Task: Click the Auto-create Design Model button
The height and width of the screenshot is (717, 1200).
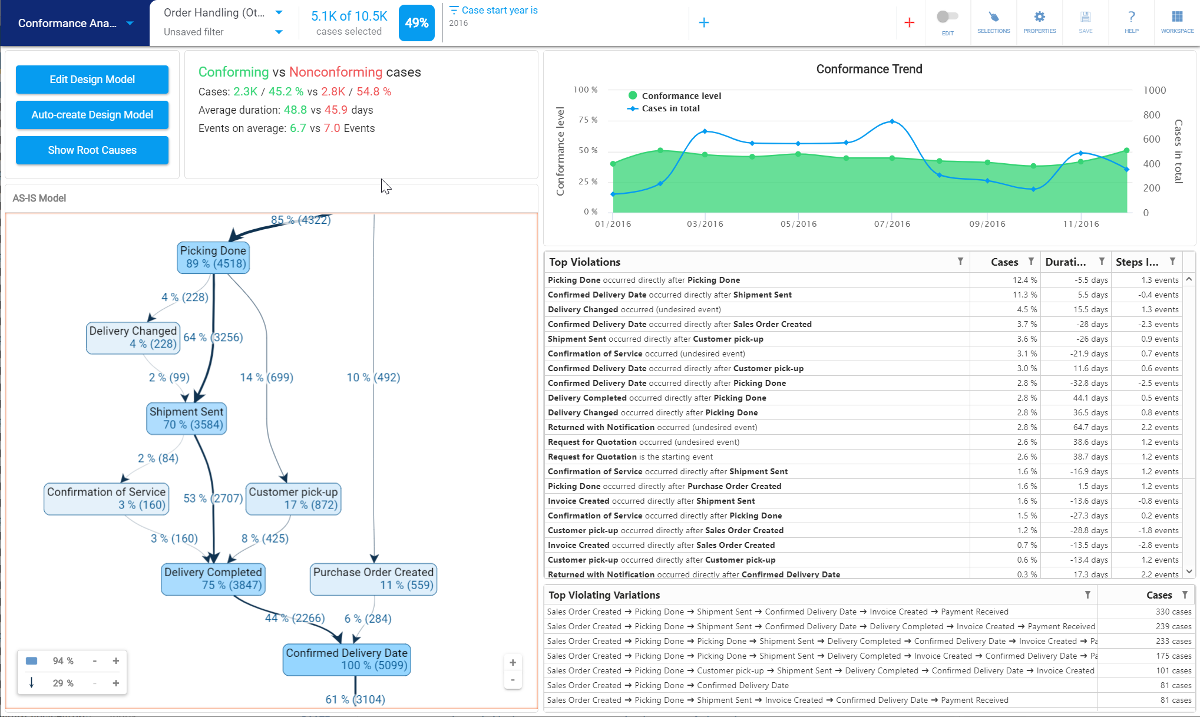Action: [92, 115]
